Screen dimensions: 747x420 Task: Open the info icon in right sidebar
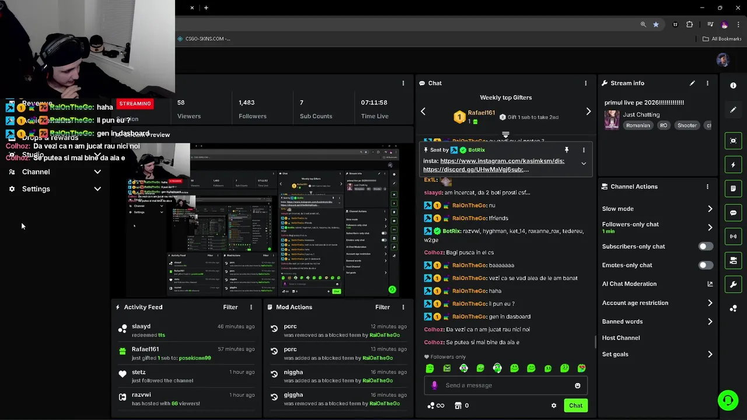(x=734, y=85)
